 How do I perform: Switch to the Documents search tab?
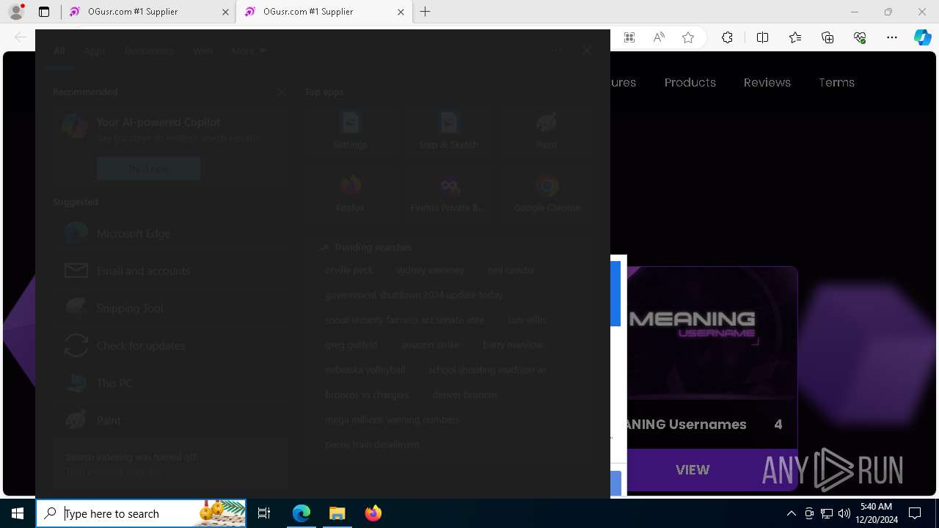(x=149, y=51)
